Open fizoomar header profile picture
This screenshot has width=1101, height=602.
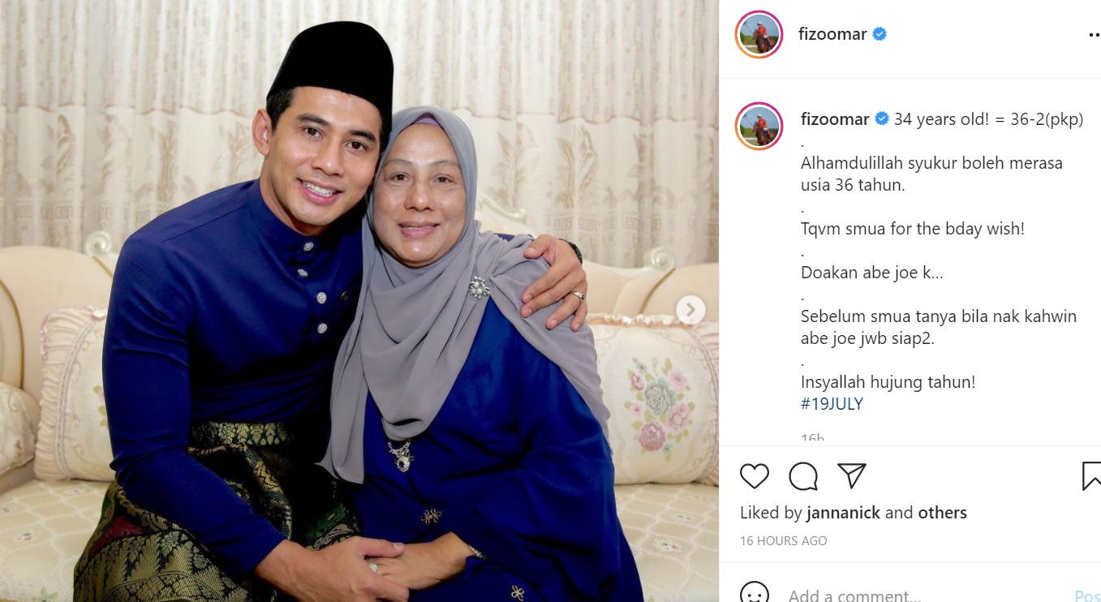point(759,35)
